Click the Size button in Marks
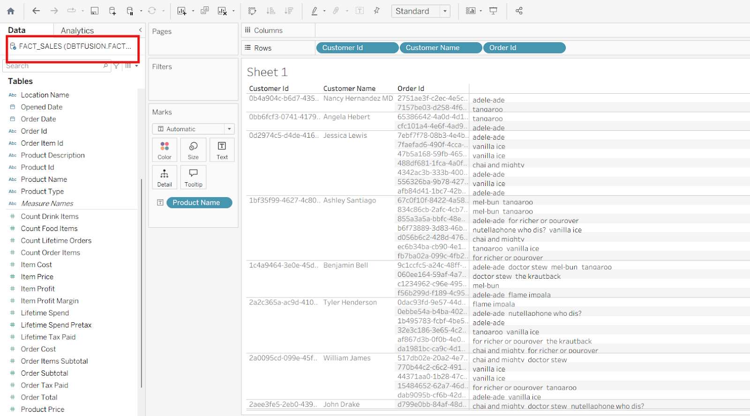750x416 pixels. 193,149
